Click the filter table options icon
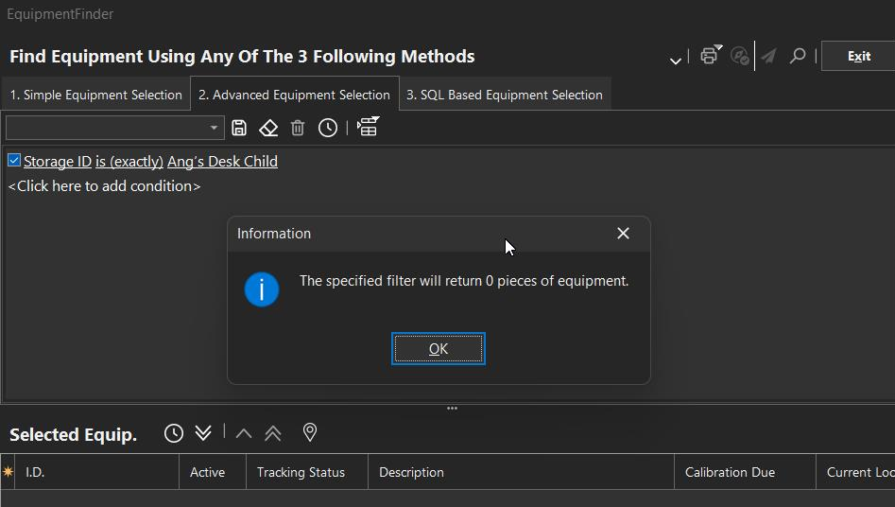Screen dimensions: 895x507 click(368, 127)
